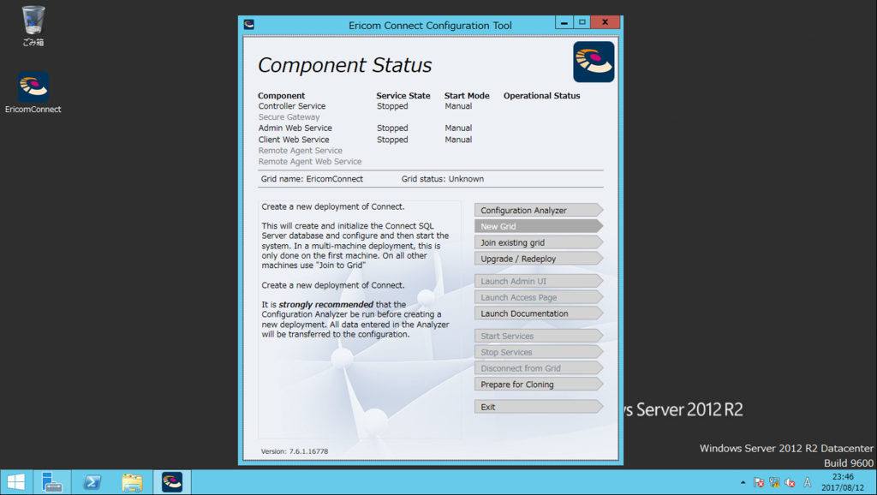The height and width of the screenshot is (495, 877).
Task: Launch PowerShell from the taskbar
Action: click(92, 482)
